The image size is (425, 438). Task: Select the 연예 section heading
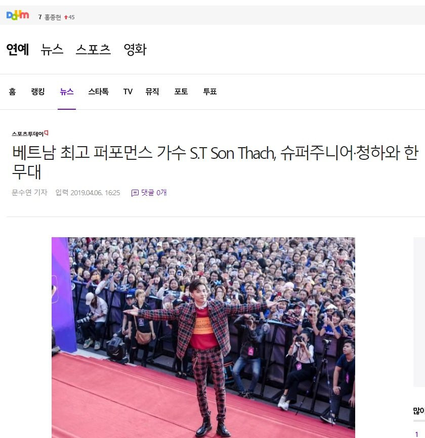pos(18,50)
